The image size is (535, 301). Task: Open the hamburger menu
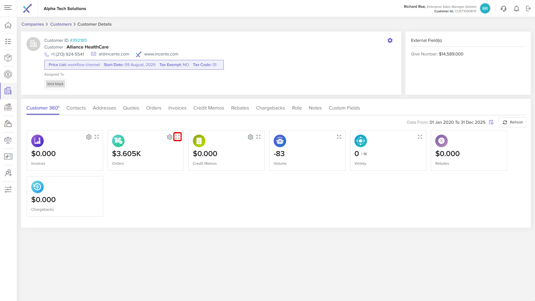8,8
